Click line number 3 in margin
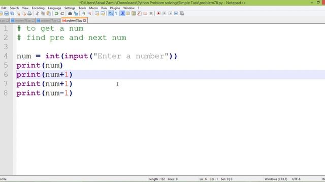This screenshot has width=325, height=182. pyautogui.click(x=6, y=47)
